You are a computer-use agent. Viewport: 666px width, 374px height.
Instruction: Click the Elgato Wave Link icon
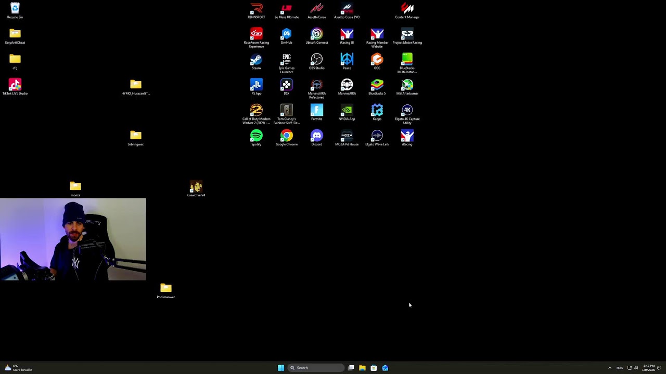[x=377, y=138]
